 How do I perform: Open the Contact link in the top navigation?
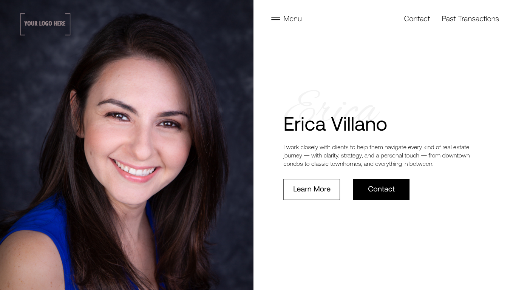pyautogui.click(x=417, y=19)
